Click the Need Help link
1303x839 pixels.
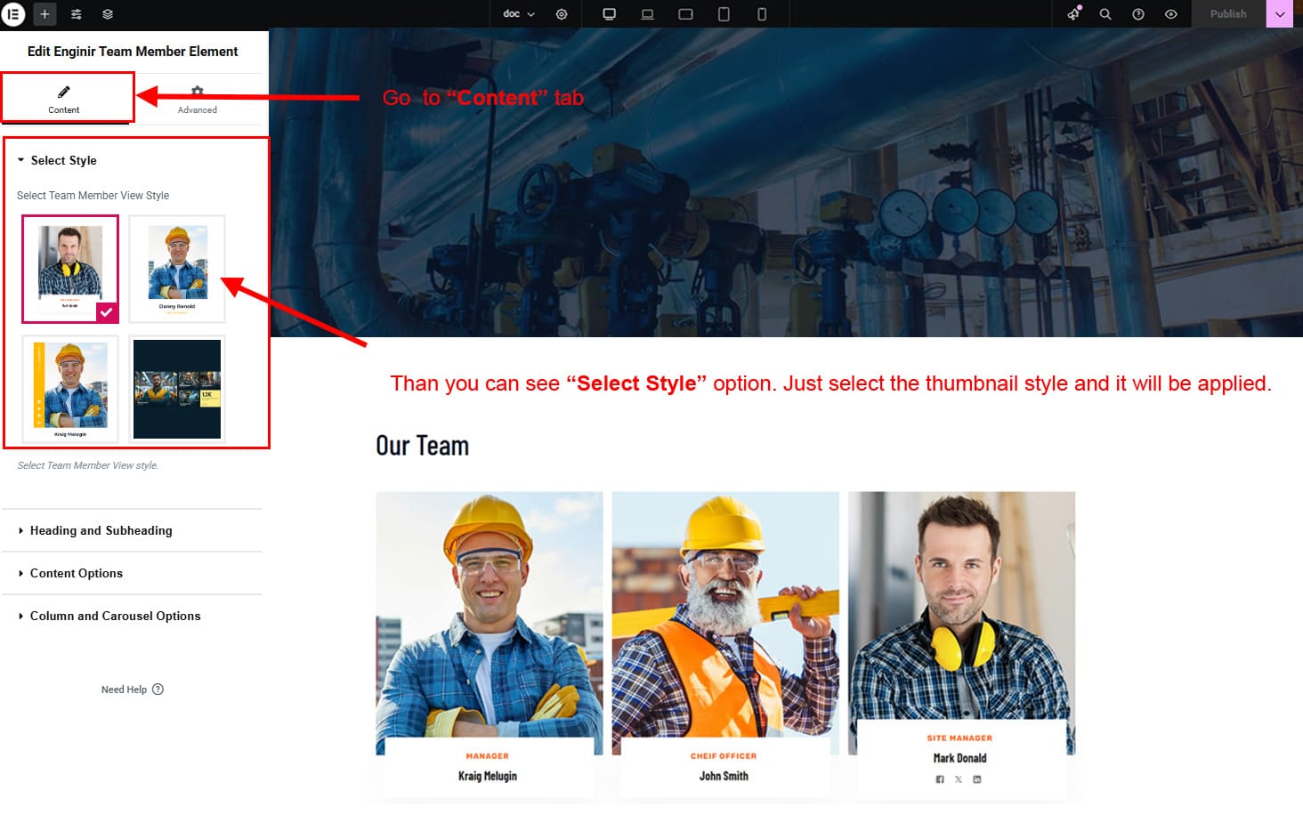(x=132, y=690)
